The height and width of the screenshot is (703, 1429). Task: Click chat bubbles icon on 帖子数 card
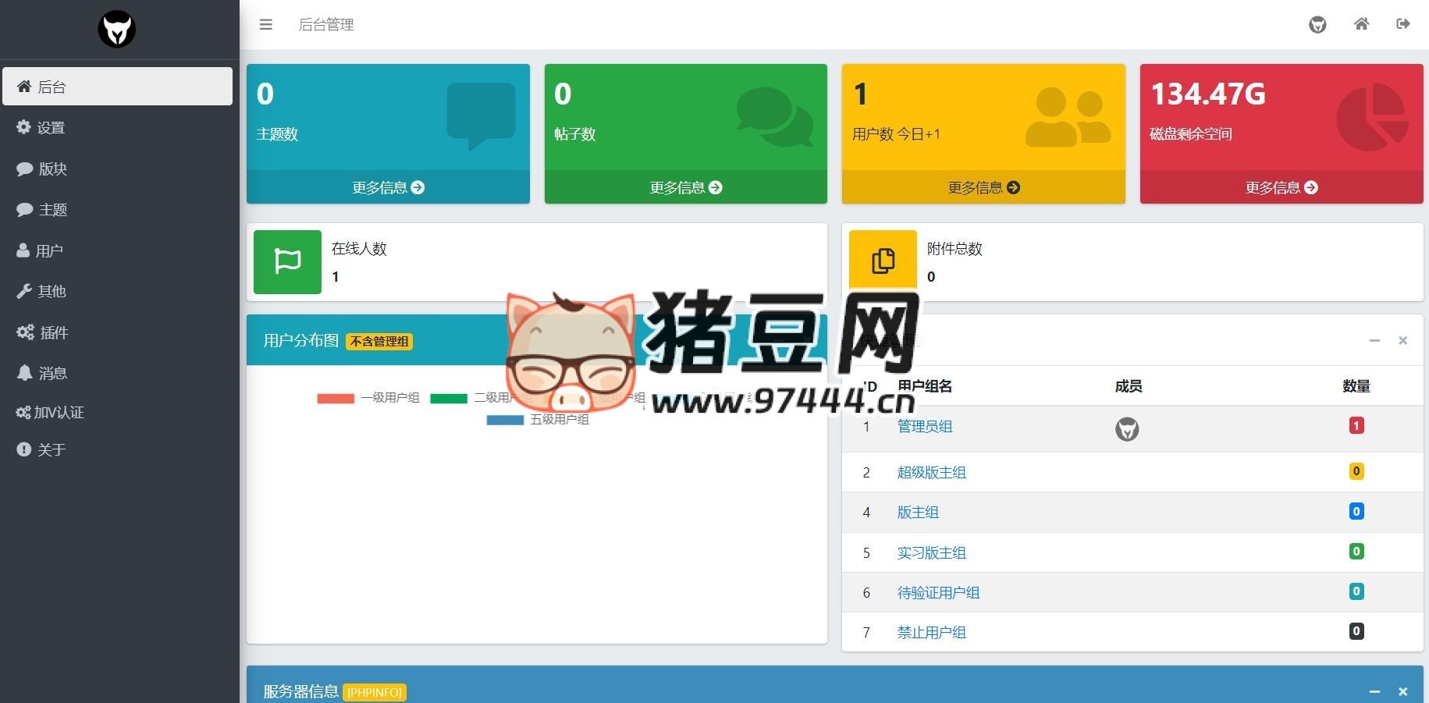pyautogui.click(x=775, y=116)
